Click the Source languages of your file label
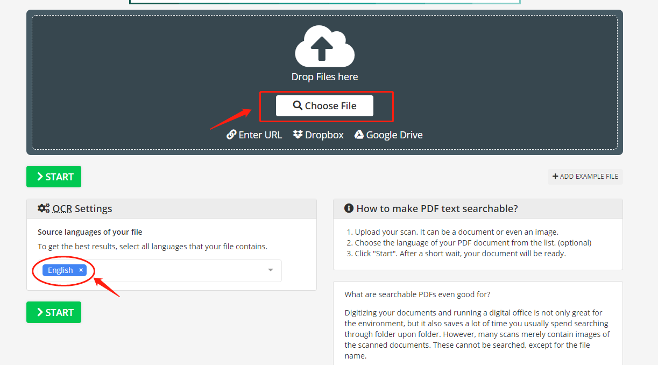The image size is (658, 365). pyautogui.click(x=90, y=232)
